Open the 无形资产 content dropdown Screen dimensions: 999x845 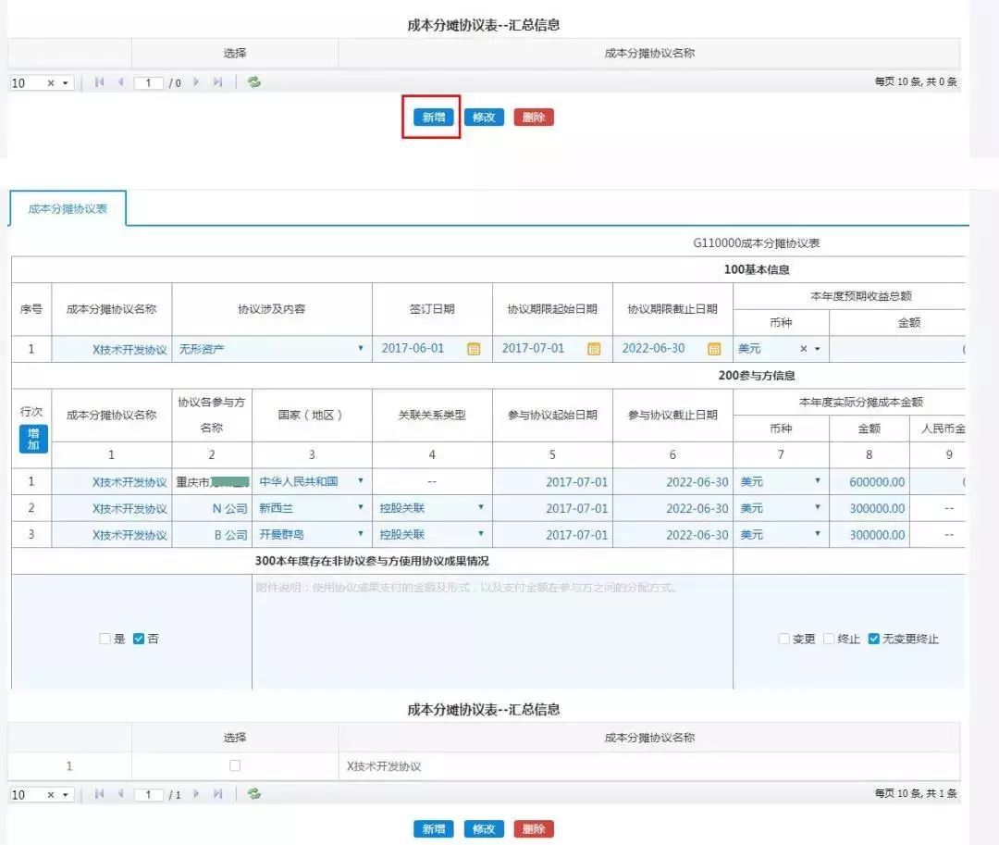pos(361,349)
